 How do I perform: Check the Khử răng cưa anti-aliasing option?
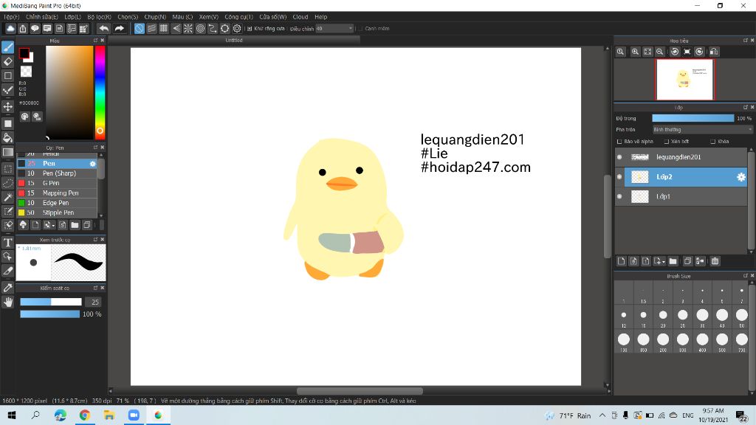pyautogui.click(x=249, y=28)
